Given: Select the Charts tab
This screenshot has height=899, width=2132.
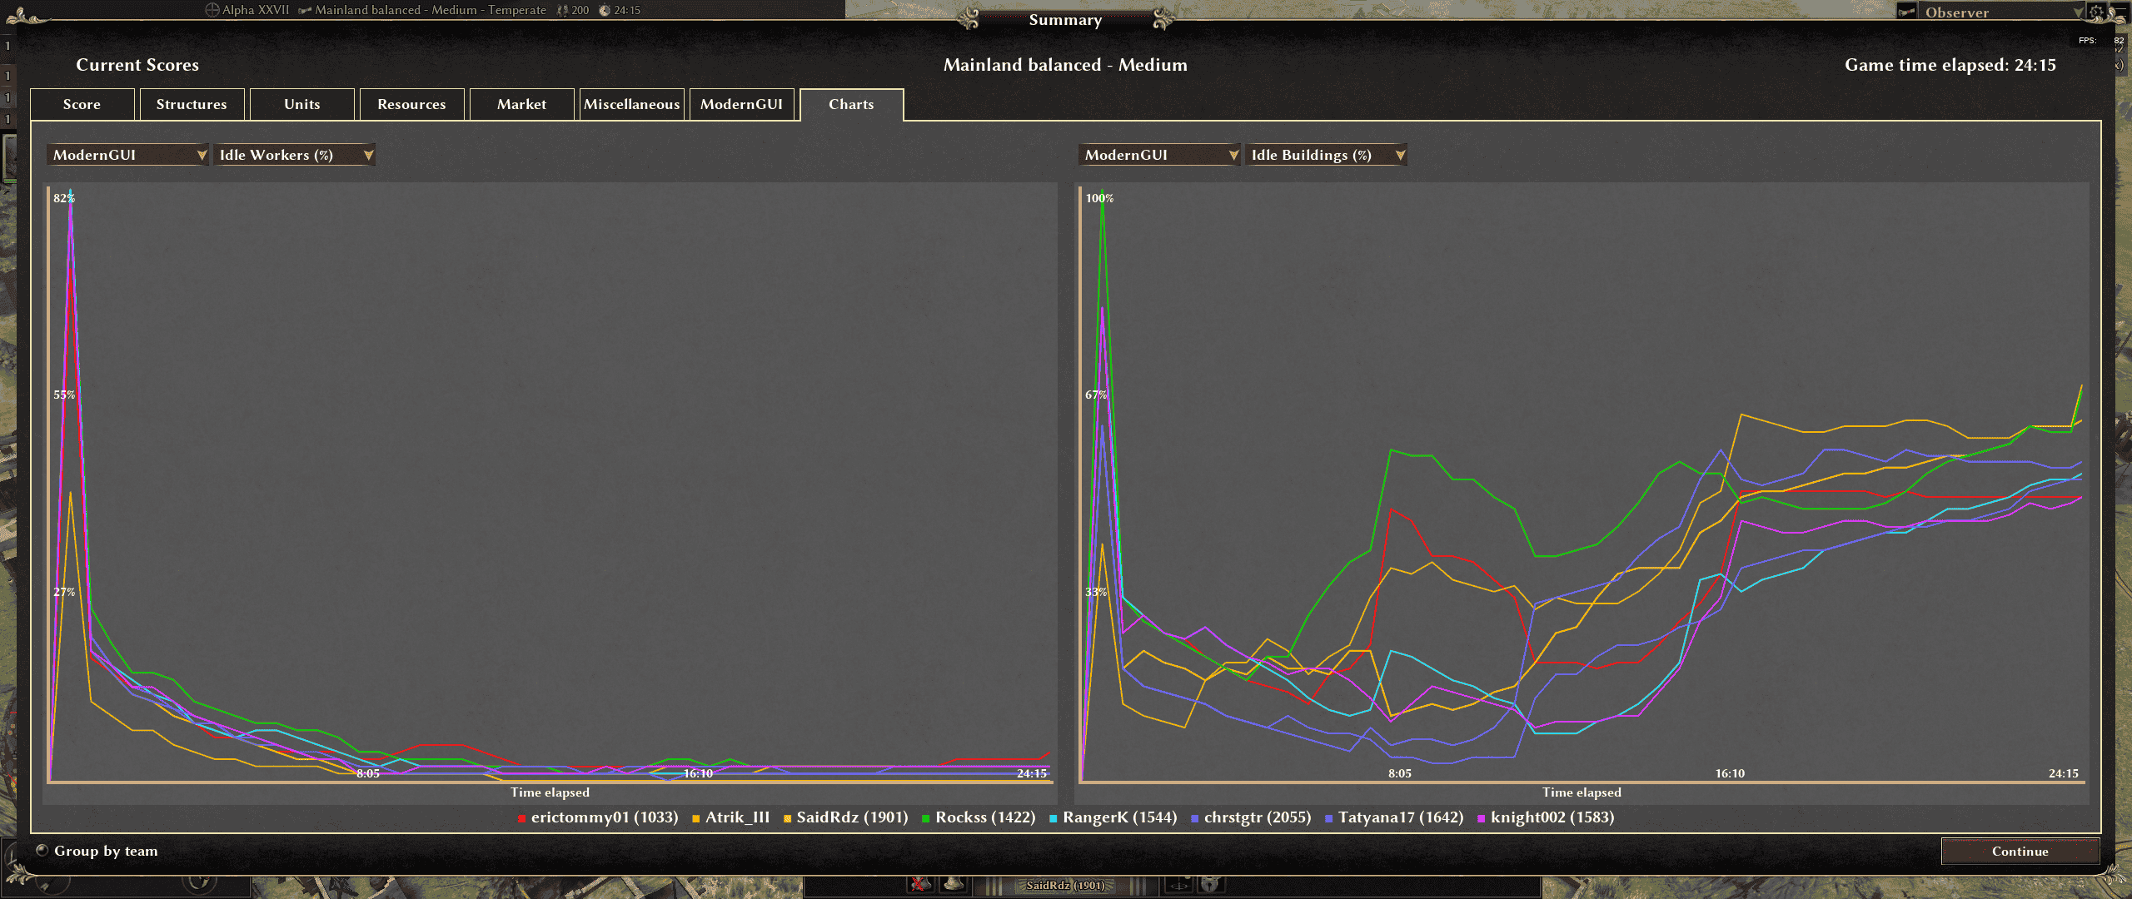Looking at the screenshot, I should (x=851, y=104).
